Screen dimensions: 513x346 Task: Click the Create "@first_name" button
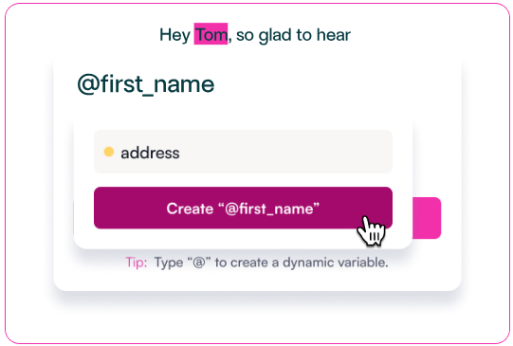[x=243, y=208]
